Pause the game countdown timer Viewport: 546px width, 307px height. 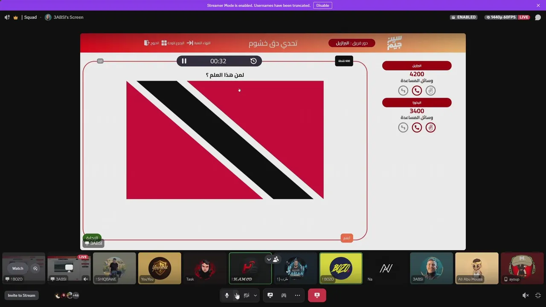[x=184, y=61]
